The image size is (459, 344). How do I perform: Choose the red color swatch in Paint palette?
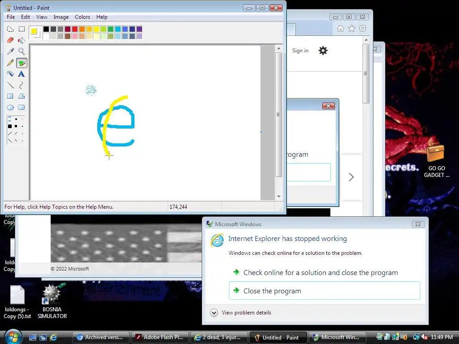pyautogui.click(x=75, y=29)
